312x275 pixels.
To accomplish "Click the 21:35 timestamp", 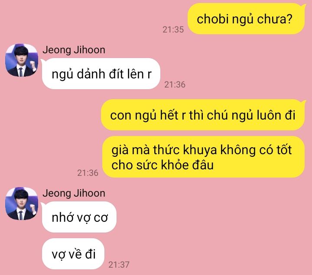I will pos(173,29).
